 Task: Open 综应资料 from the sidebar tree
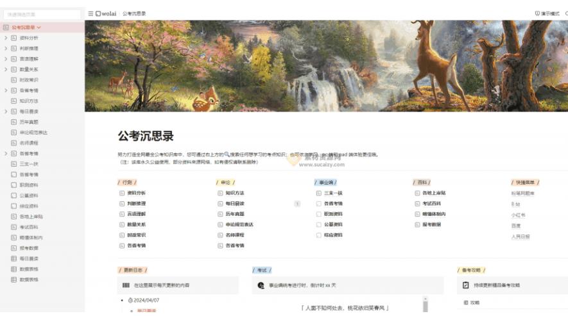point(29,206)
